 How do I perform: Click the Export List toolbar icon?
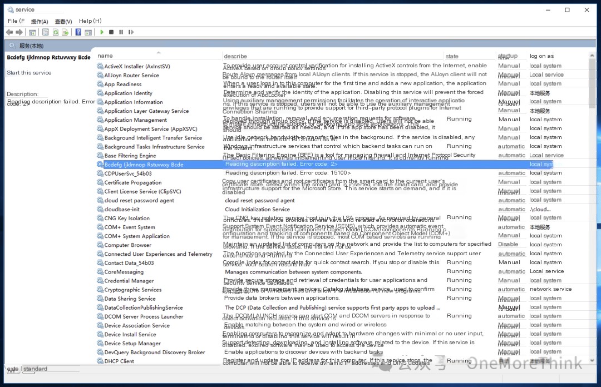(x=65, y=32)
